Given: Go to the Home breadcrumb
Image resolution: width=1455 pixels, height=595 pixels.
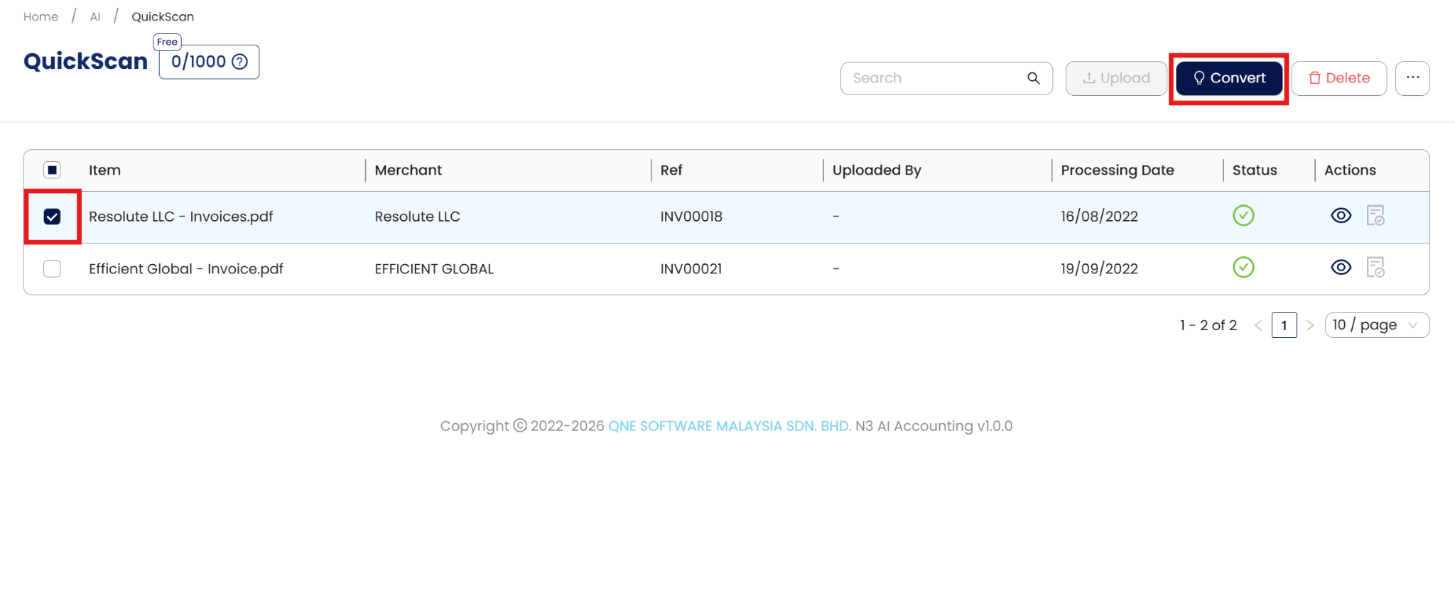Looking at the screenshot, I should coord(40,16).
